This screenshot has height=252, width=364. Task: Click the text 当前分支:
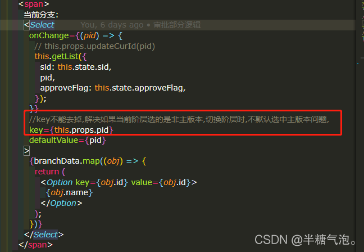[x=41, y=15]
